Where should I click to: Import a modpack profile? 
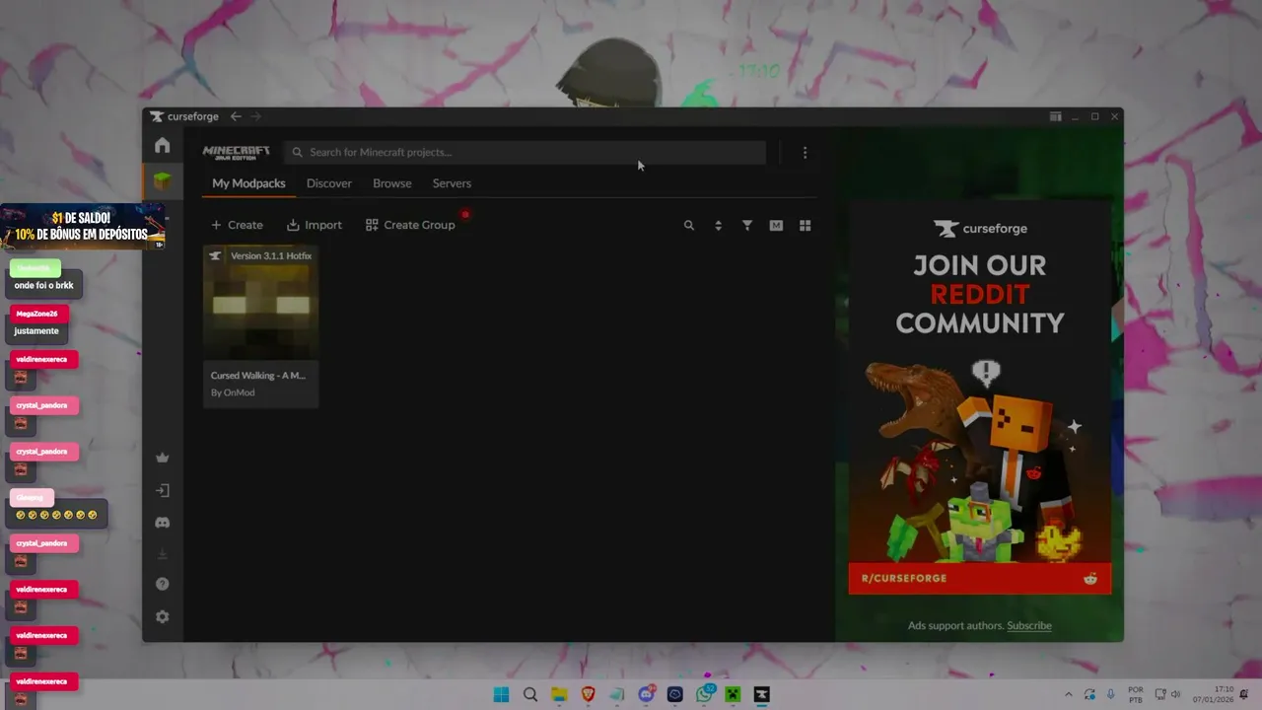pyautogui.click(x=315, y=225)
